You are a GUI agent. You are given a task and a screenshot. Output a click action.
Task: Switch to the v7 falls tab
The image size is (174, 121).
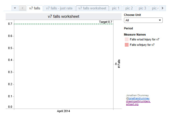pyautogui.click(x=34, y=8)
